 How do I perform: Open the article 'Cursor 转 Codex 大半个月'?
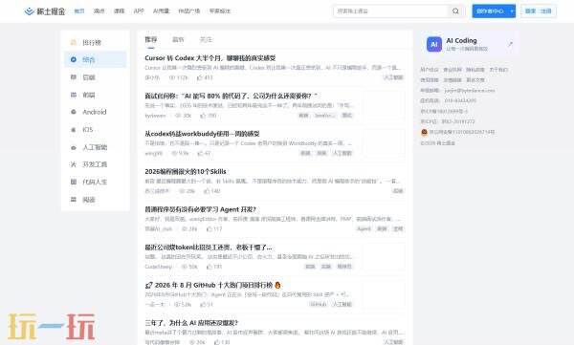pyautogui.click(x=210, y=58)
